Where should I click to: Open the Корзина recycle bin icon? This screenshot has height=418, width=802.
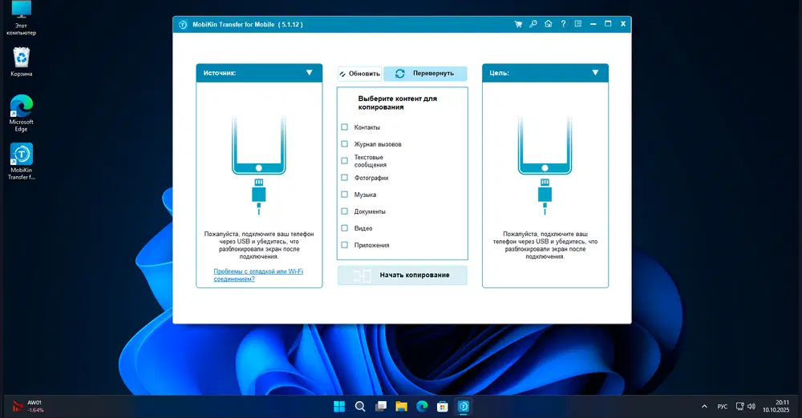(x=21, y=62)
